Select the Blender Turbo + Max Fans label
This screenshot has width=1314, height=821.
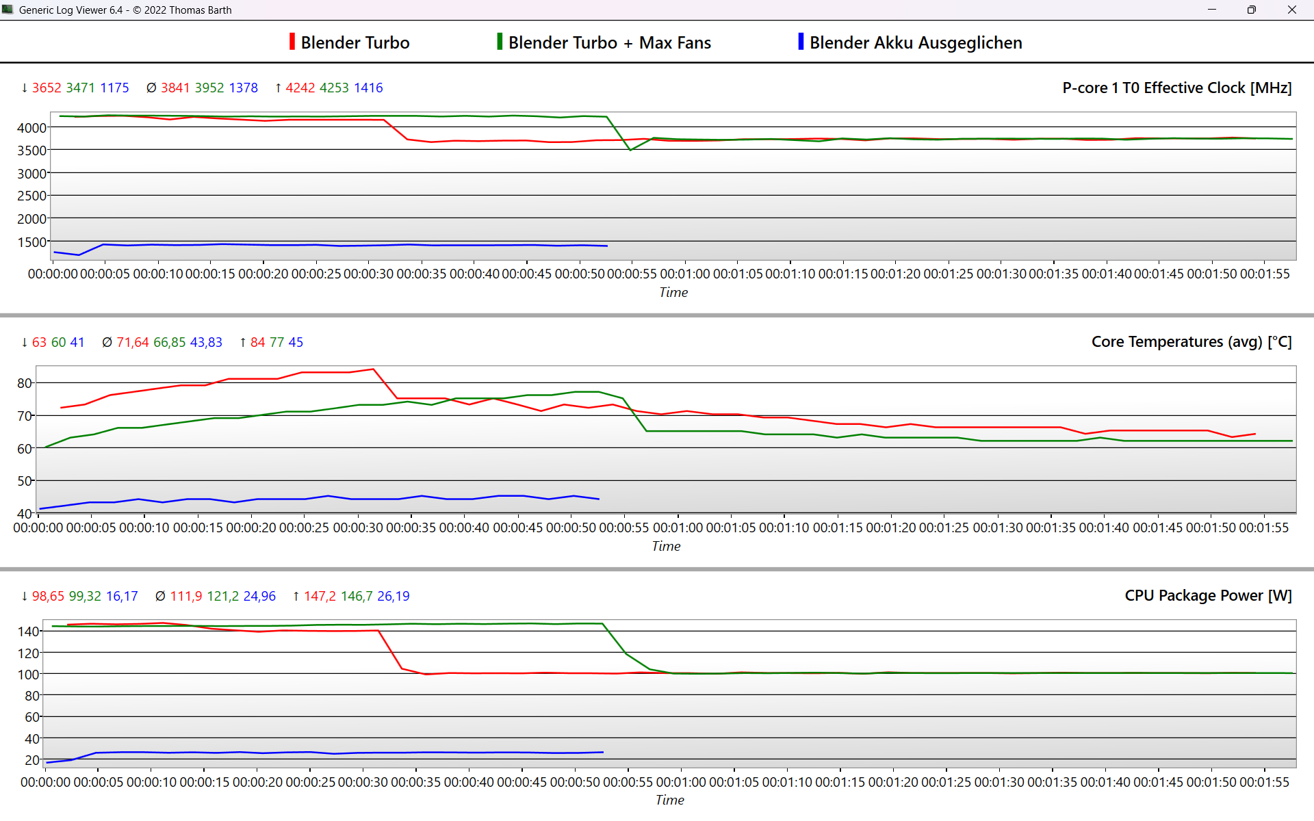(609, 42)
